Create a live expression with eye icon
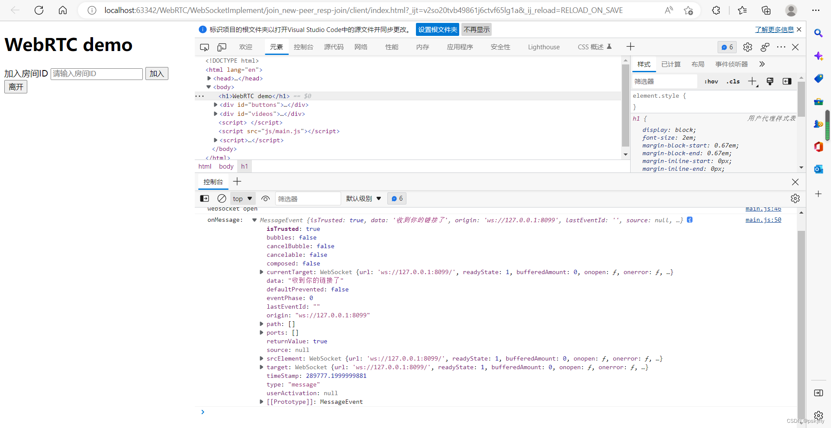 pos(265,198)
